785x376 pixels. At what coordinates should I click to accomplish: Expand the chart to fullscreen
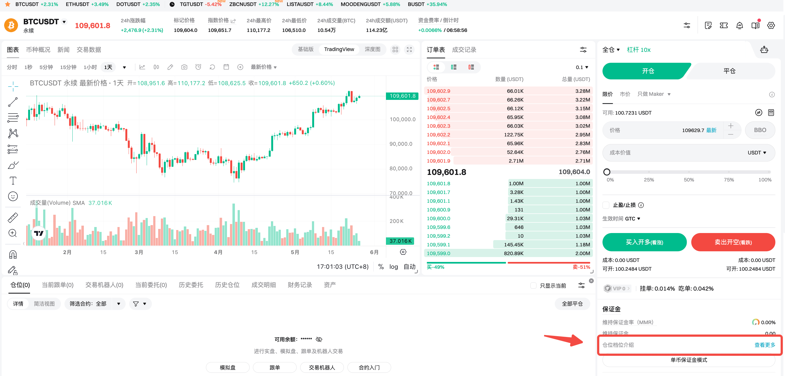pyautogui.click(x=409, y=50)
